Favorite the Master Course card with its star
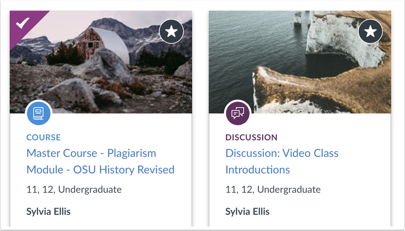Image resolution: width=405 pixels, height=231 pixels. pos(171,31)
